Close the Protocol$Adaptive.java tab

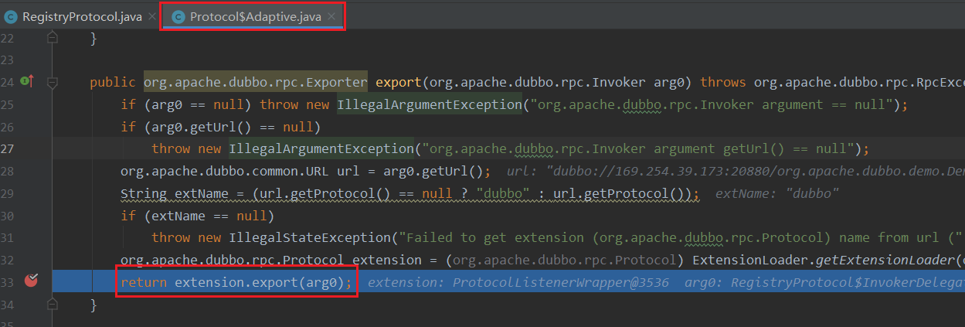[x=331, y=16]
